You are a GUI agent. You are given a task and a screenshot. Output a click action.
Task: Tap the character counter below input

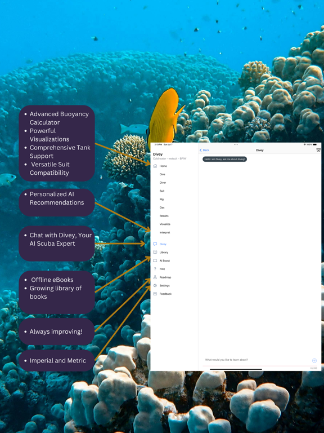[x=313, y=368]
